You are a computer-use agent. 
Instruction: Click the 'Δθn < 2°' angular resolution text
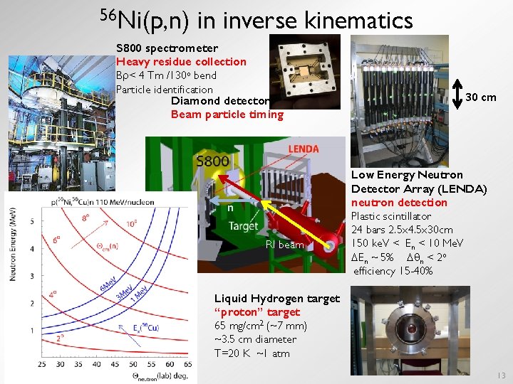point(426,257)
